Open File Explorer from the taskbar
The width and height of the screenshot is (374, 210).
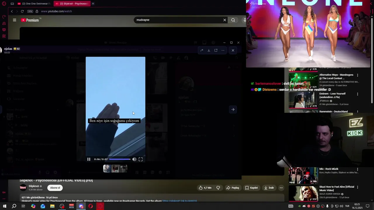[52, 206]
